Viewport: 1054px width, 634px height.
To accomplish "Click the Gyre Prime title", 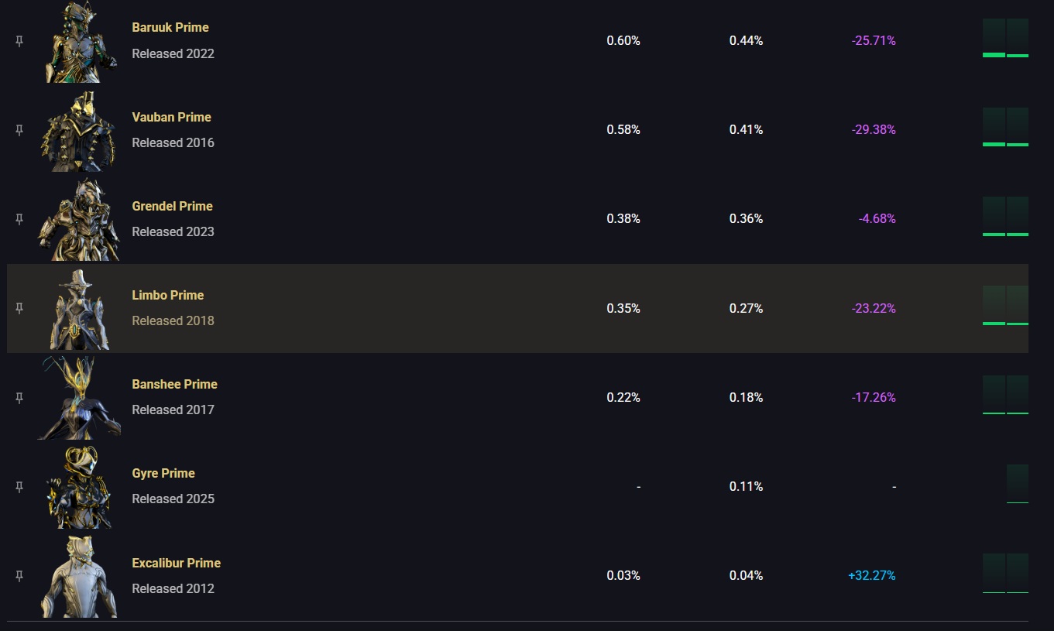I will point(163,473).
